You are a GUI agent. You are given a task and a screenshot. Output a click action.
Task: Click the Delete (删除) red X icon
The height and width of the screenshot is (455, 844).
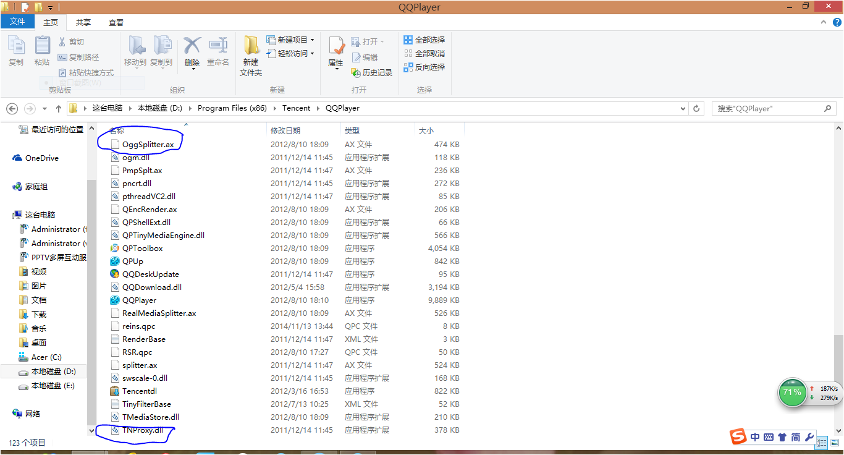(192, 46)
